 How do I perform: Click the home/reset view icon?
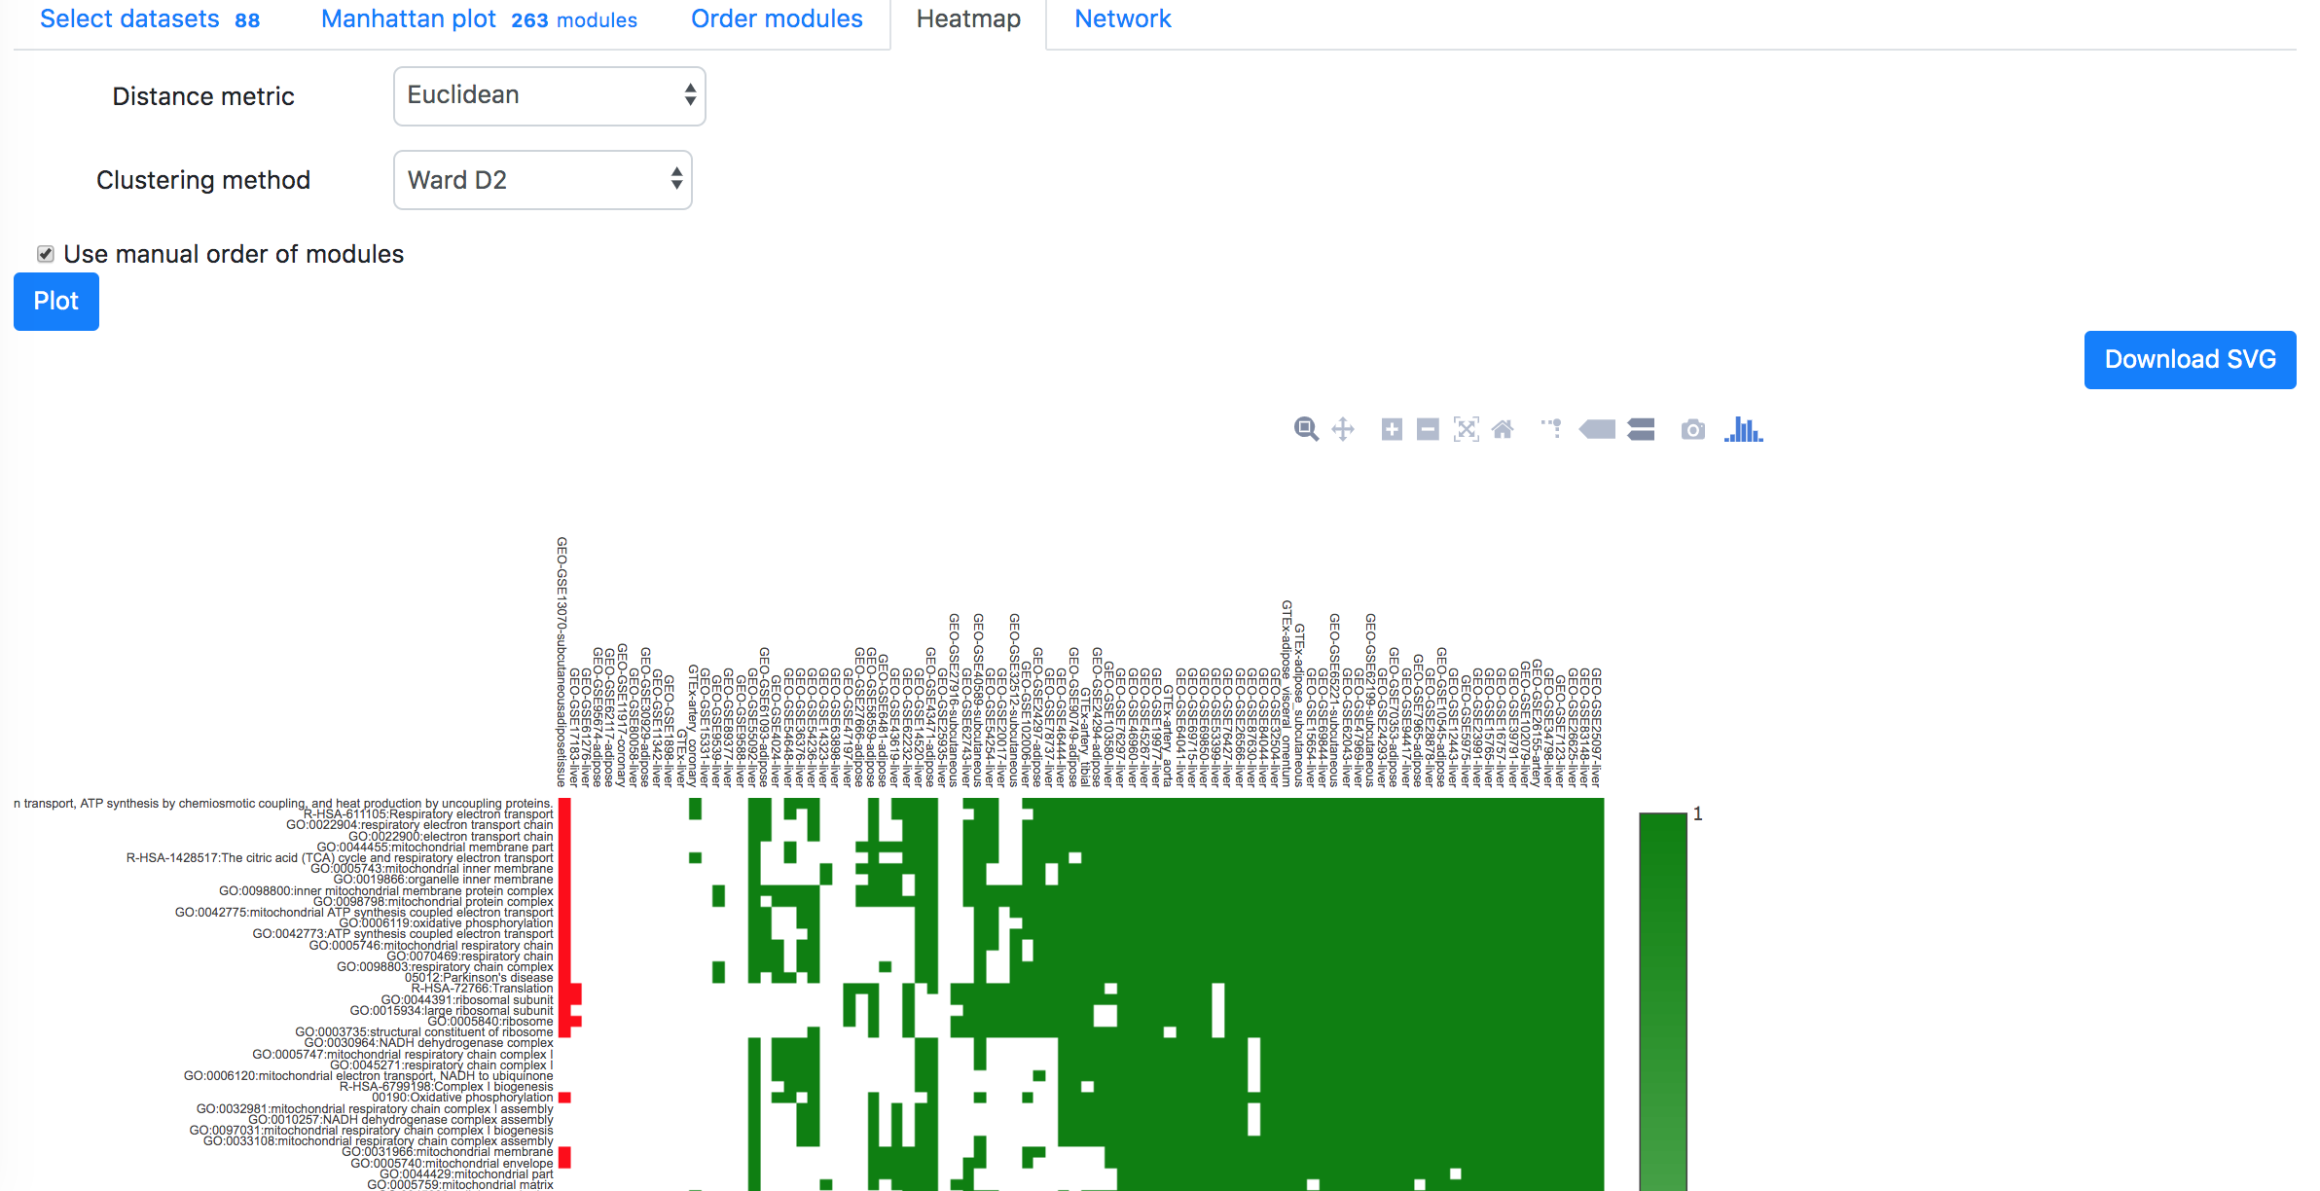pyautogui.click(x=1503, y=430)
